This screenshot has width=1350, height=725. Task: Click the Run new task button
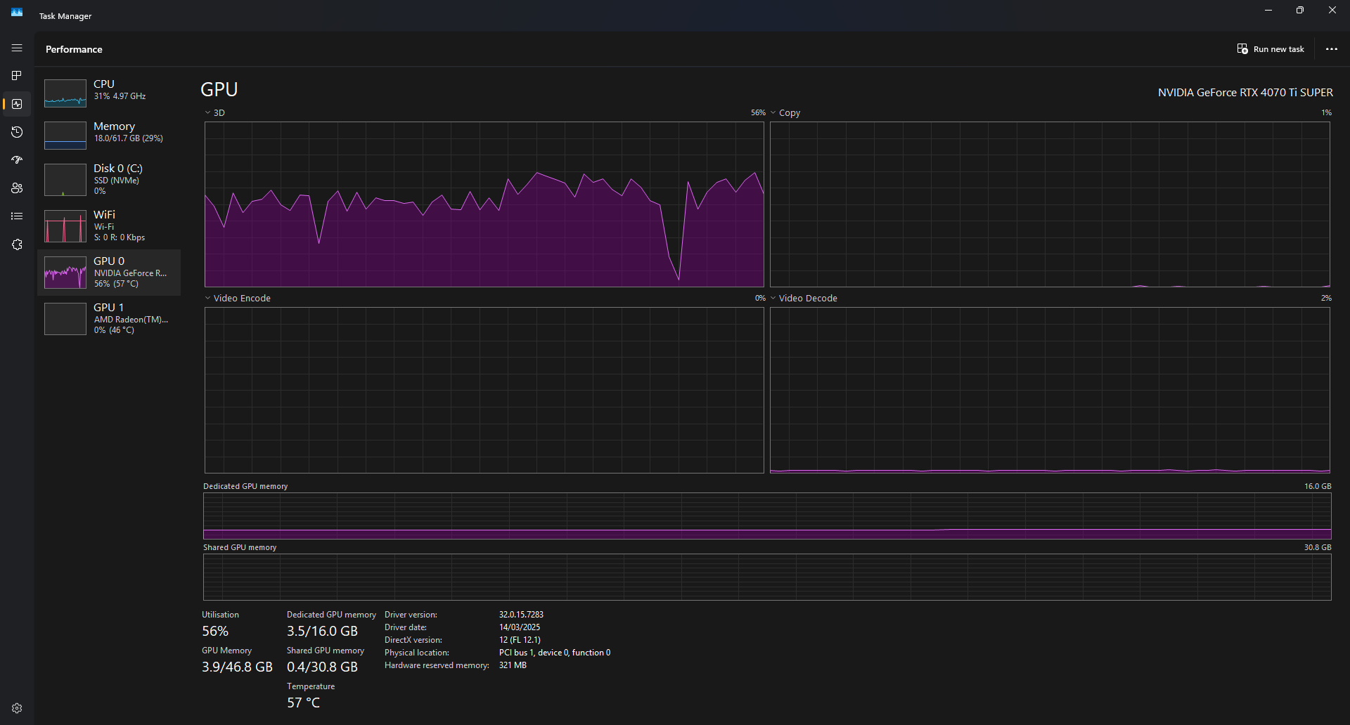[1271, 49]
